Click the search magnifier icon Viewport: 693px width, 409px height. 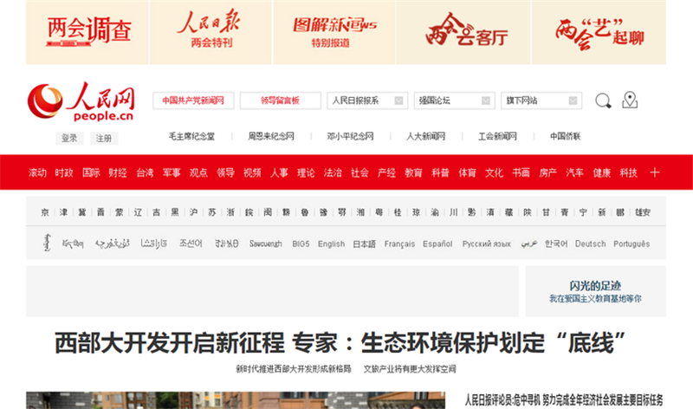click(x=603, y=101)
